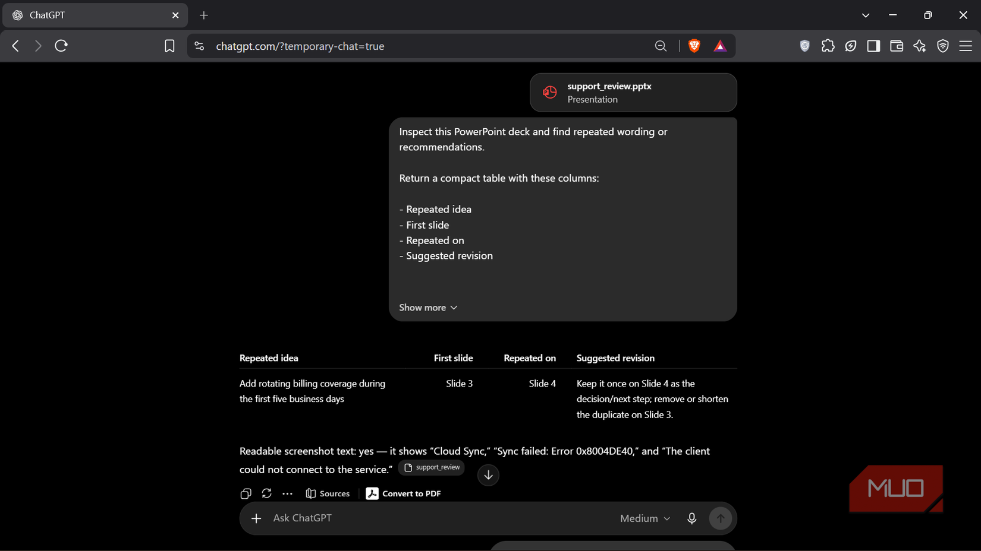Open the support_review source citation chip
This screenshot has height=551, width=981.
[x=432, y=468]
